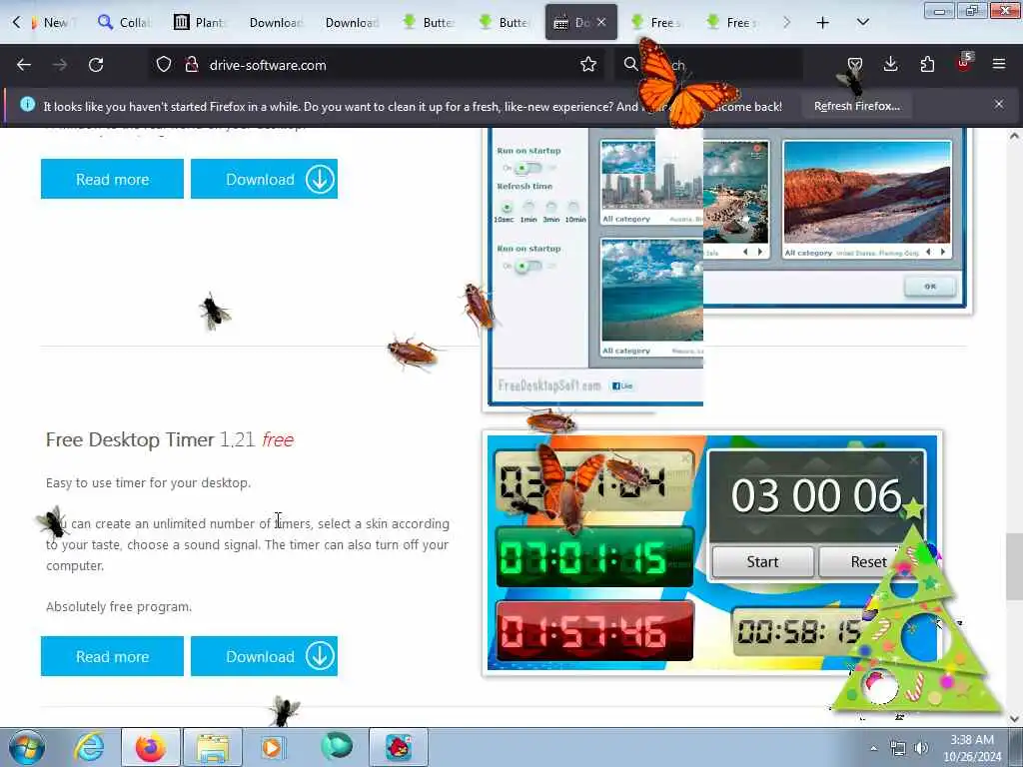Show hidden tray icons arrow
This screenshot has width=1023, height=767.
(x=873, y=749)
